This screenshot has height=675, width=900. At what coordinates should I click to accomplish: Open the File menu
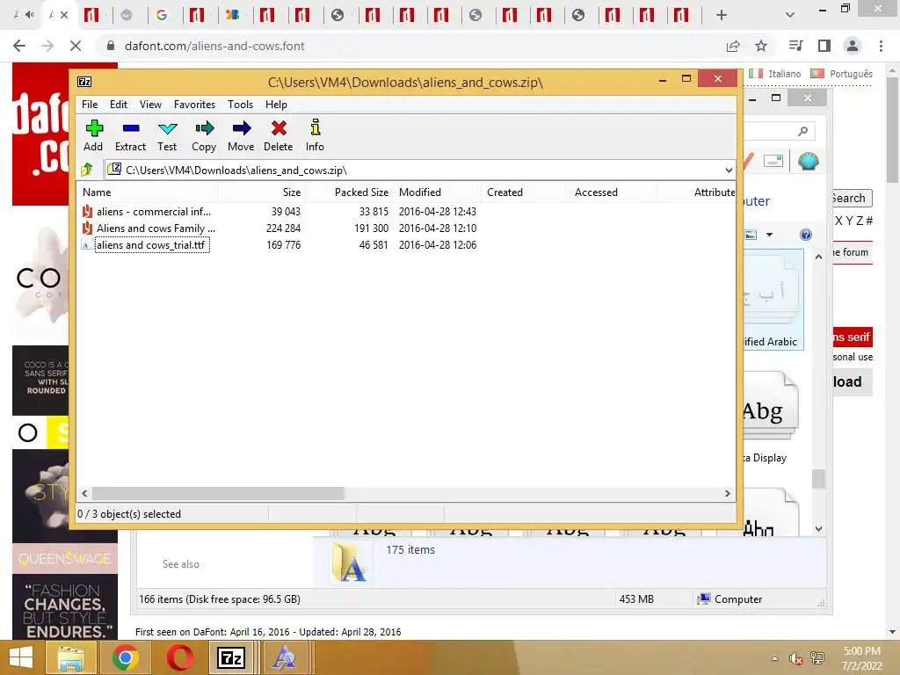coord(90,105)
